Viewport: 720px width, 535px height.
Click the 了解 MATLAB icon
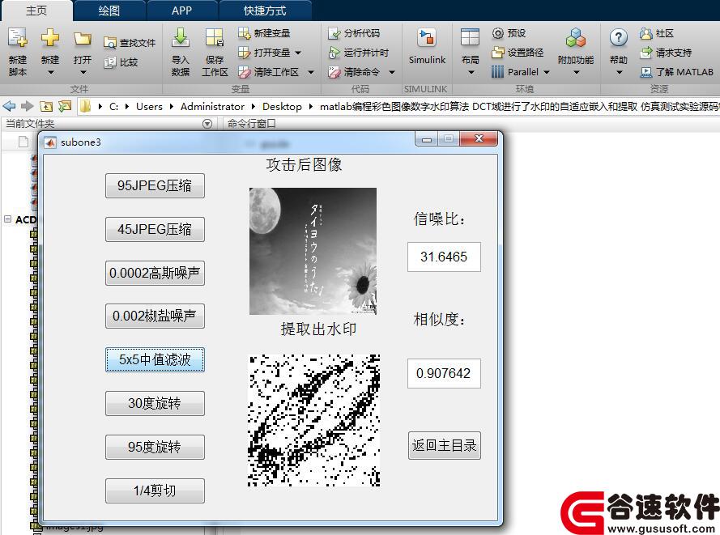(646, 72)
